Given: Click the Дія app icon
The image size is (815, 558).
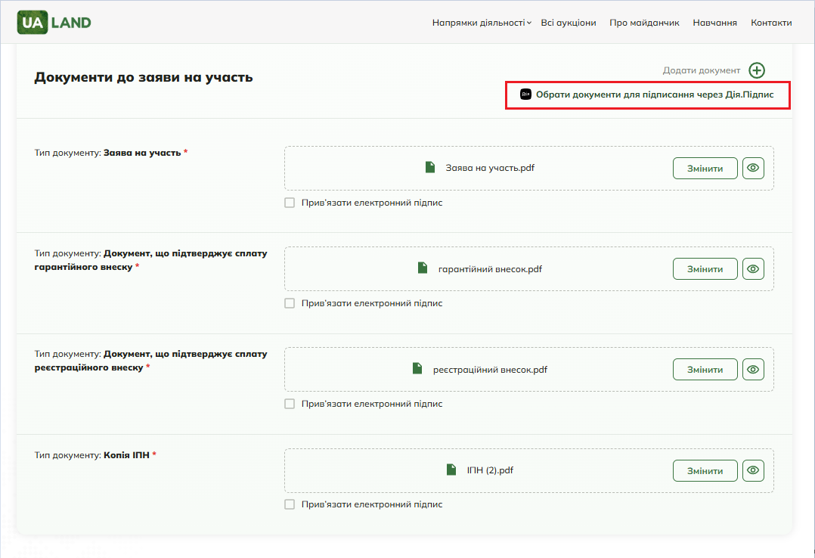Looking at the screenshot, I should click(525, 94).
